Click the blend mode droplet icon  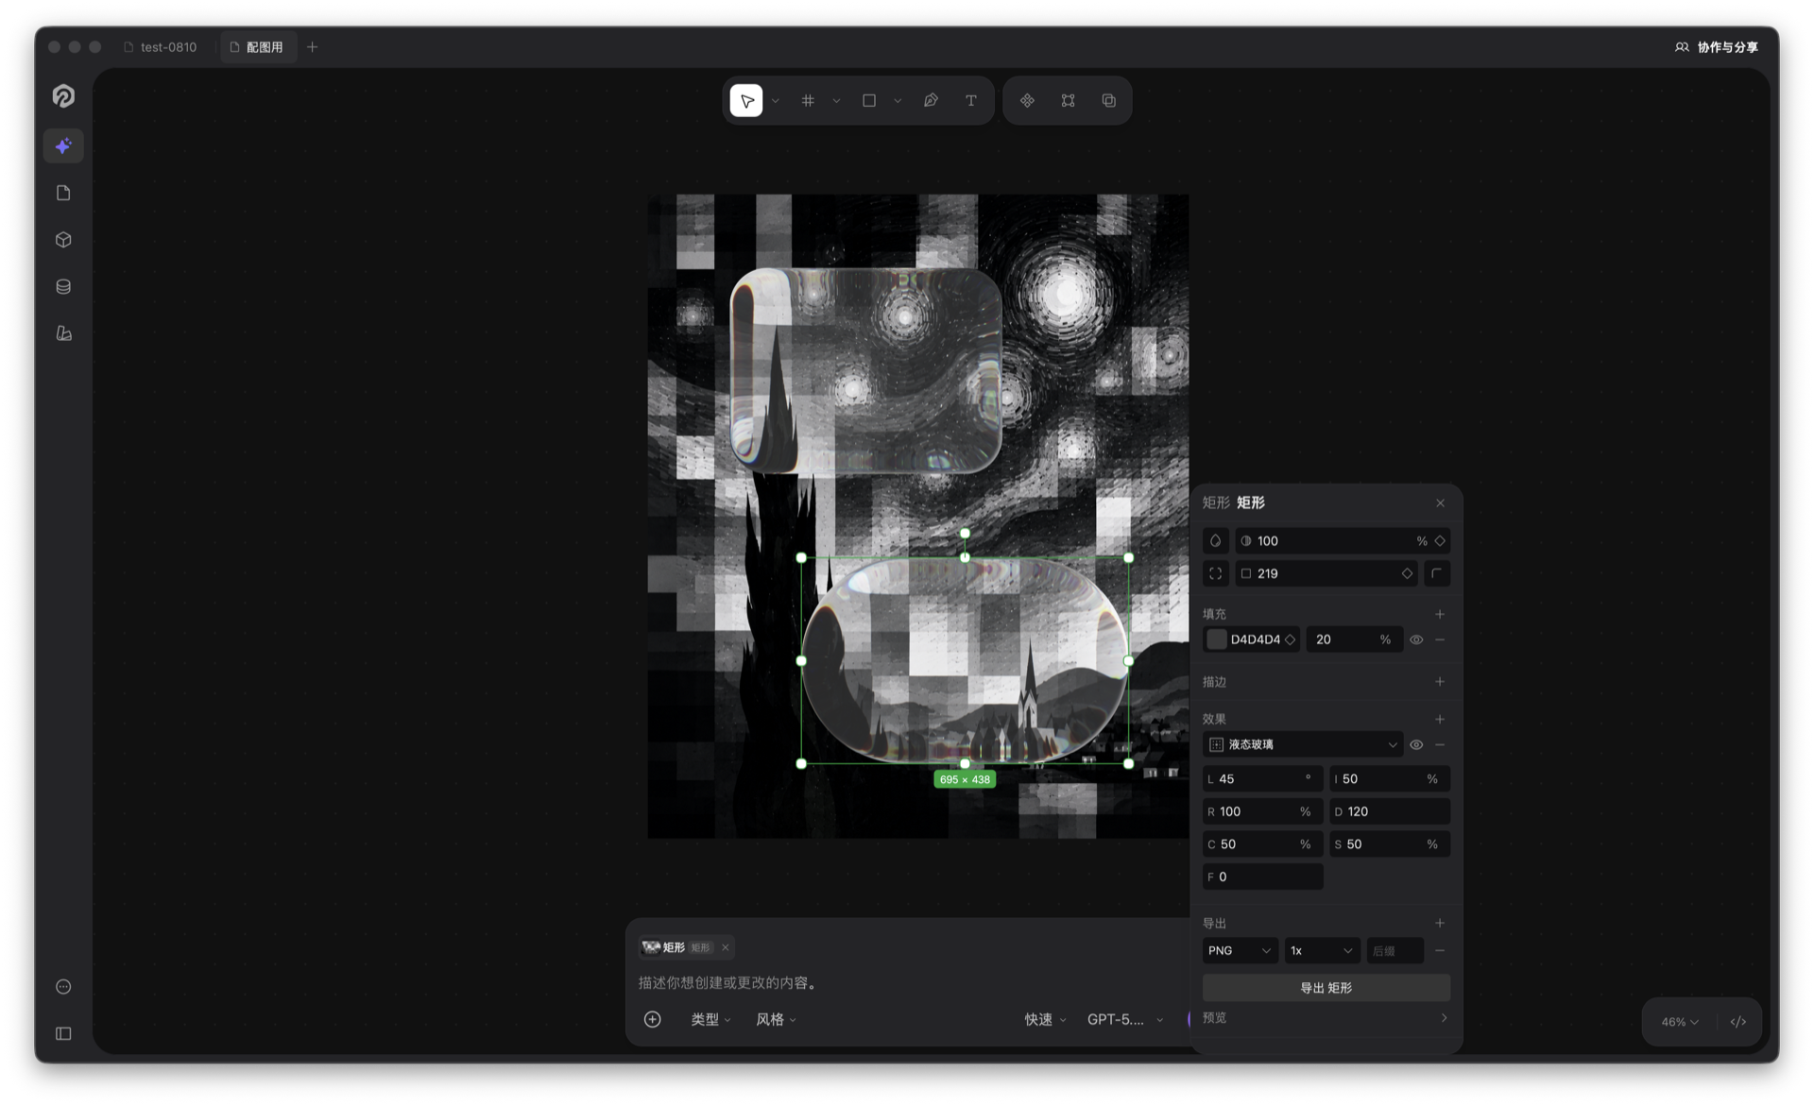pos(1216,541)
